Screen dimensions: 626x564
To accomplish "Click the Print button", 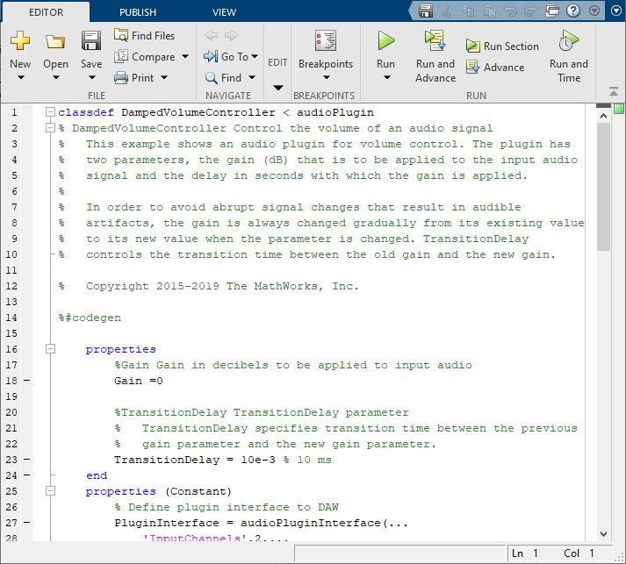I will point(134,77).
